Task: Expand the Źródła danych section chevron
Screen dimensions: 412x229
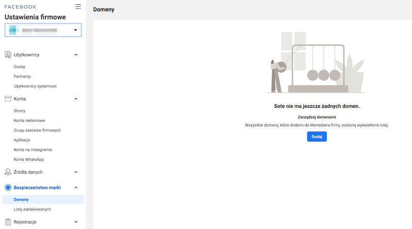Action: point(76,172)
